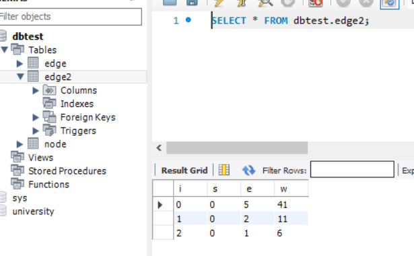Select the university schema name

(33, 212)
